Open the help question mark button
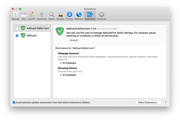This screenshot has height=120, width=180. pos(165,102)
